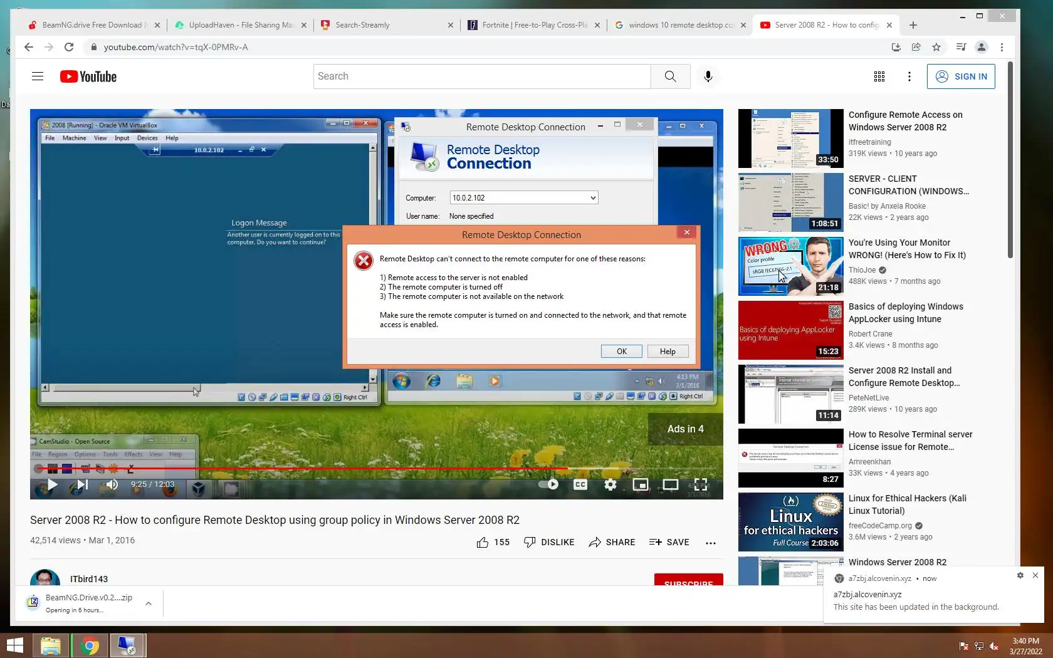Open the YouTube guide hamburger menu
Image resolution: width=1053 pixels, height=658 pixels.
tap(38, 76)
